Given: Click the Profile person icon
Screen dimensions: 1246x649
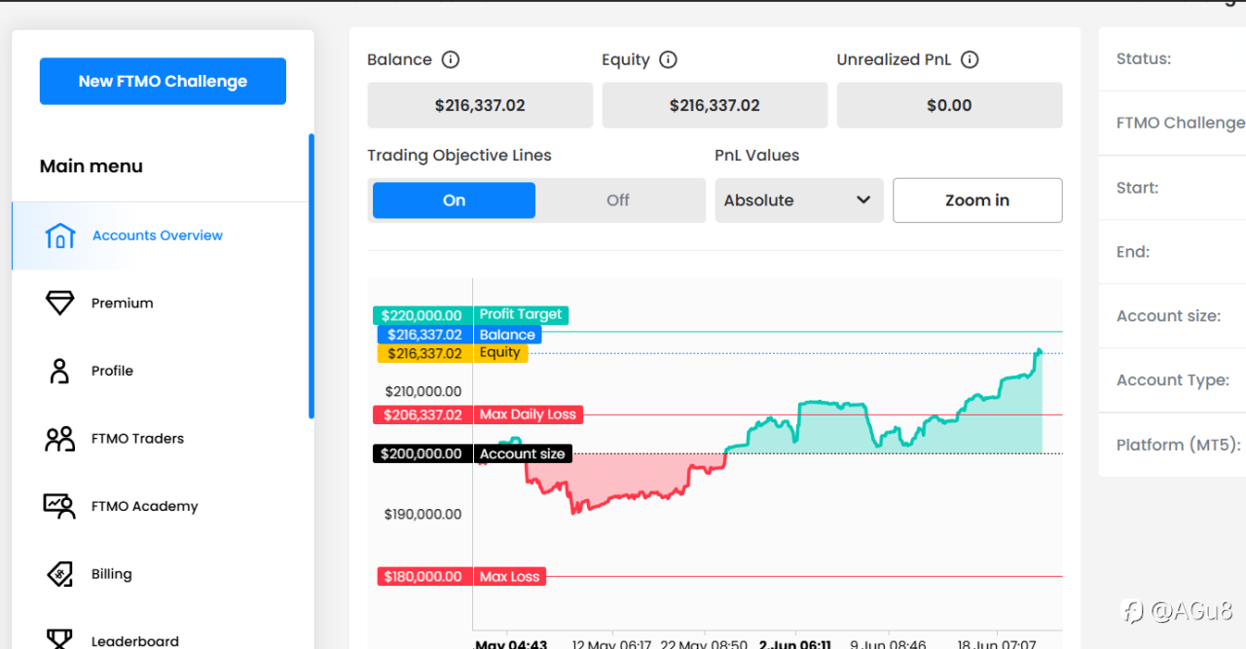Looking at the screenshot, I should pos(59,371).
